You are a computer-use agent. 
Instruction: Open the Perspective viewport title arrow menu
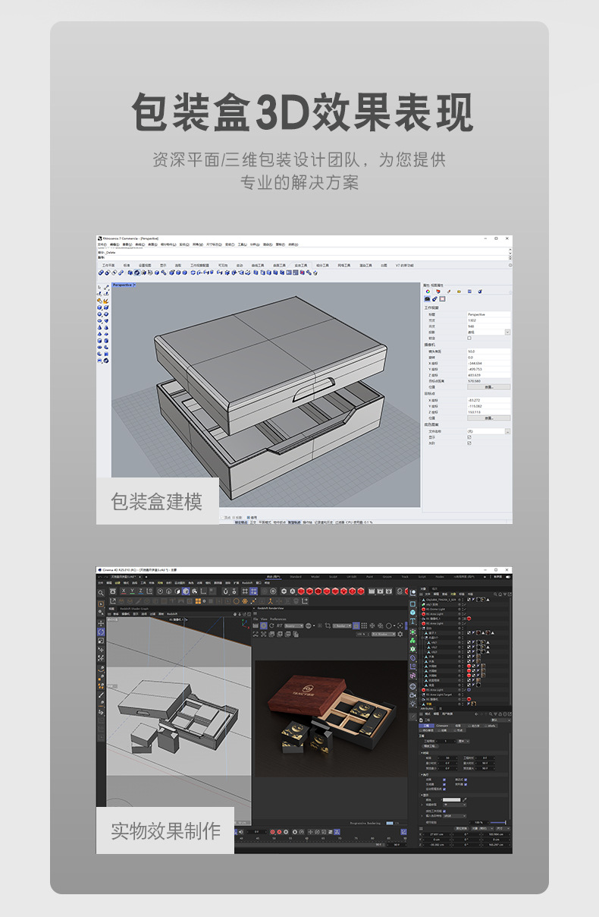[x=134, y=285]
